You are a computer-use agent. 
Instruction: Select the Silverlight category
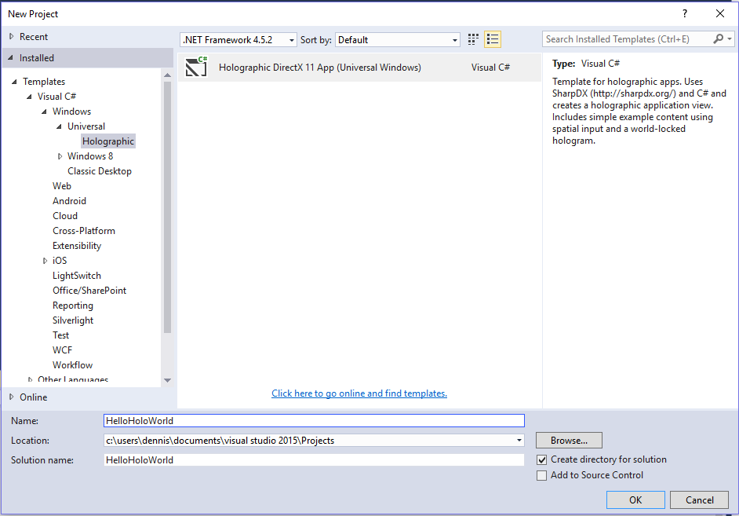[x=73, y=320]
